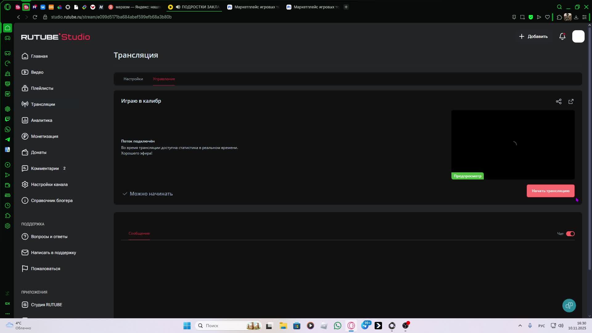Open Настройки канала
Viewport: 592px width, 333px height.
pyautogui.click(x=44, y=184)
